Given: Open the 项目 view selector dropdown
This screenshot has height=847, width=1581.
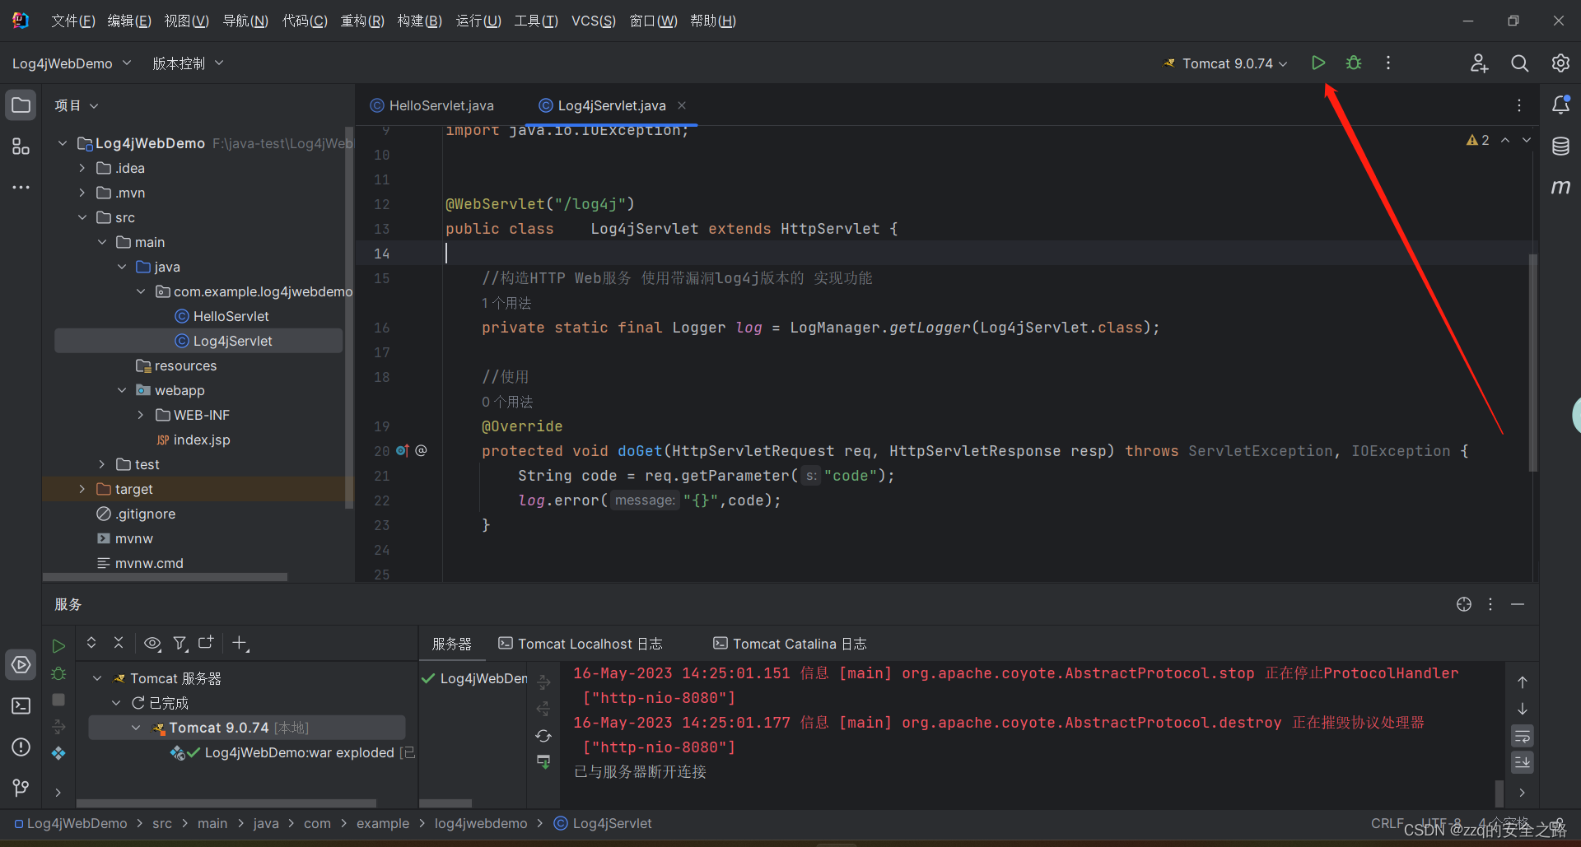Looking at the screenshot, I should (77, 105).
